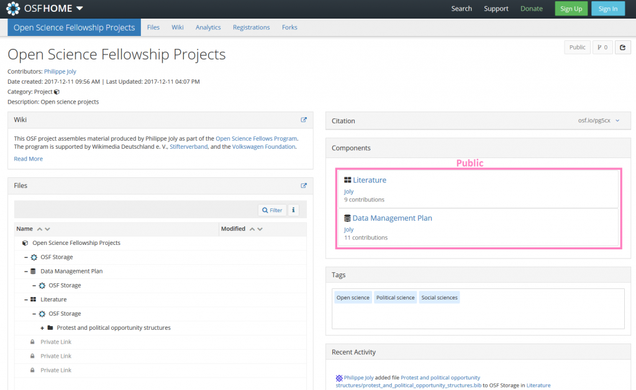Click the folder icon for Protest and political opportunity structures
This screenshot has height=390, width=636.
click(x=50, y=328)
